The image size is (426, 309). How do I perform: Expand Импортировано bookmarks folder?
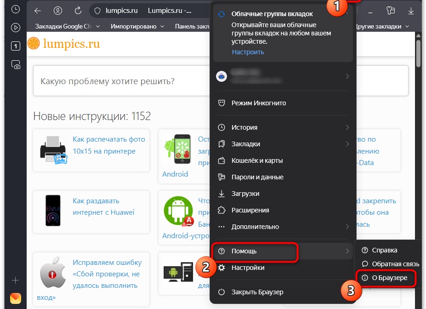tap(162, 26)
